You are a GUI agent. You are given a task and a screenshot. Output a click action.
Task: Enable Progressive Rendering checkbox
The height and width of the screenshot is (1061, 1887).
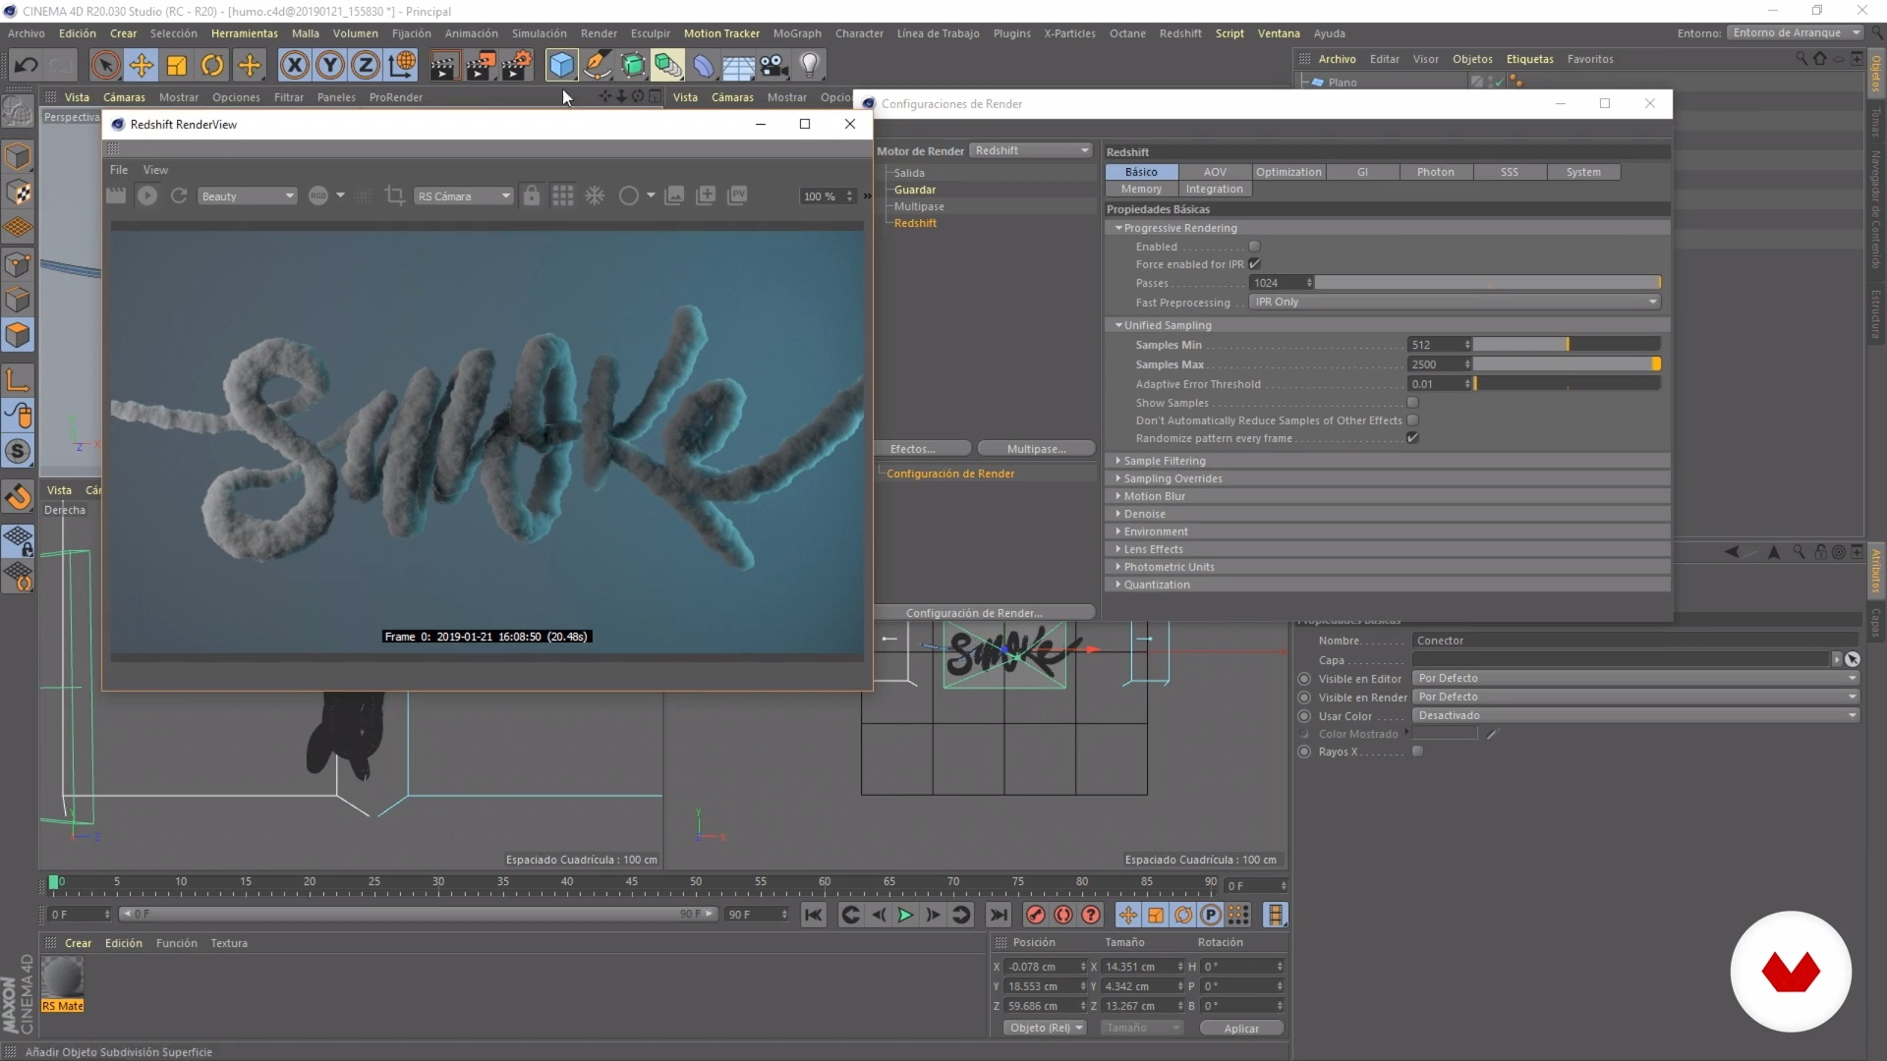pos(1254,247)
